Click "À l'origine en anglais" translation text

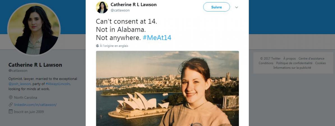[x=114, y=46]
